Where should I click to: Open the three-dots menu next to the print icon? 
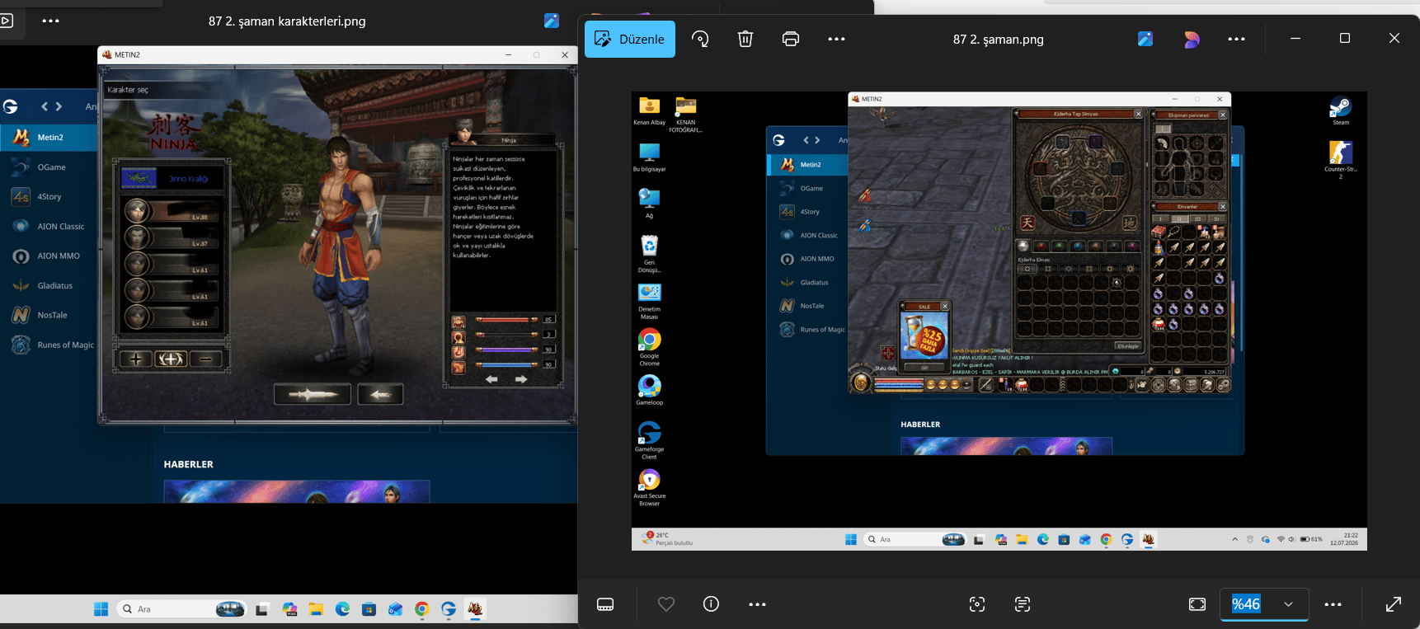[x=836, y=39]
